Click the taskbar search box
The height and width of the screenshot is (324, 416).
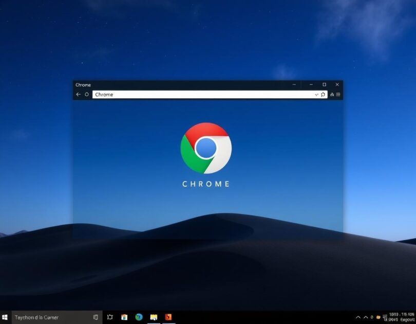(57, 317)
